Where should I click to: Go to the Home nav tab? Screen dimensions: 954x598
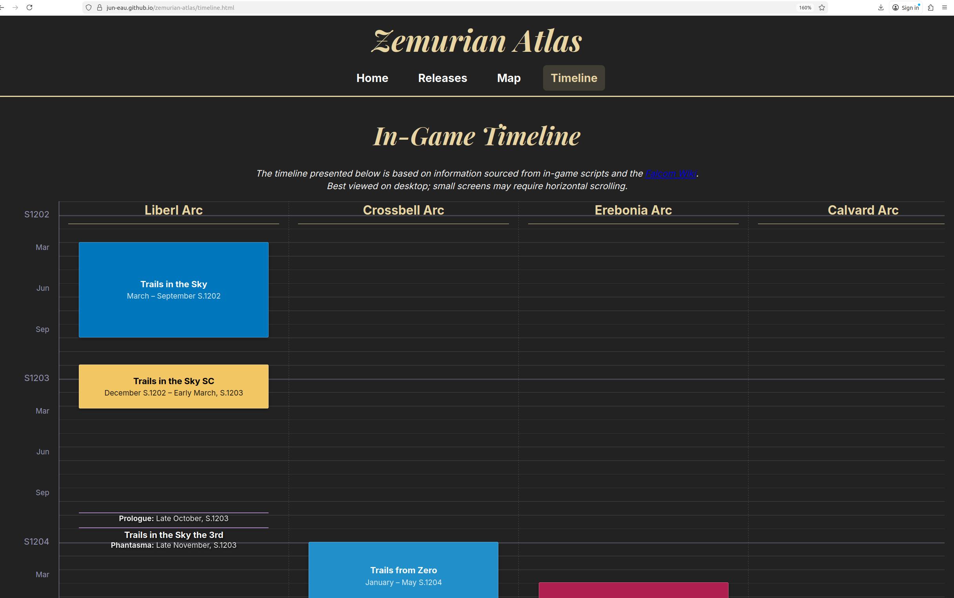[x=372, y=78]
